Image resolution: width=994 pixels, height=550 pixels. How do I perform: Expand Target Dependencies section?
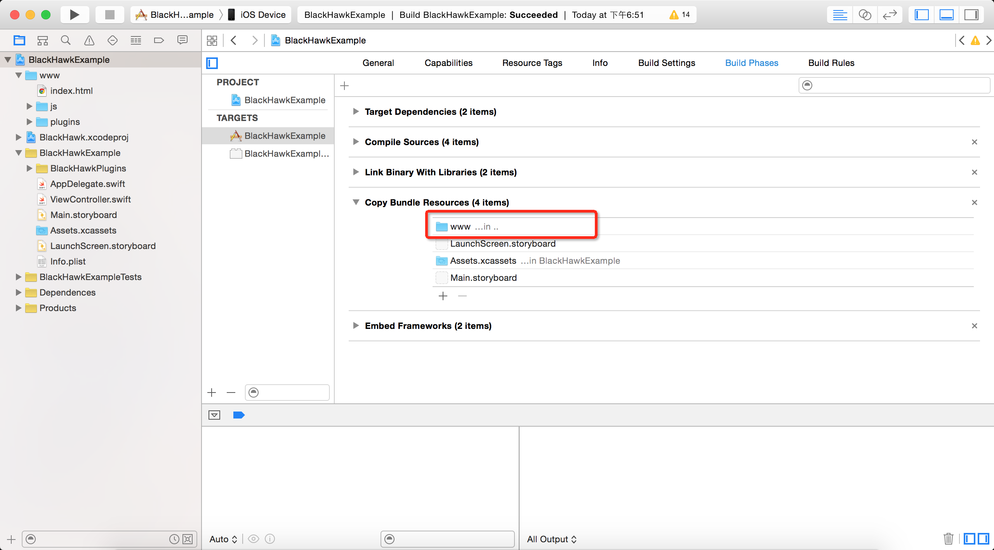tap(356, 112)
